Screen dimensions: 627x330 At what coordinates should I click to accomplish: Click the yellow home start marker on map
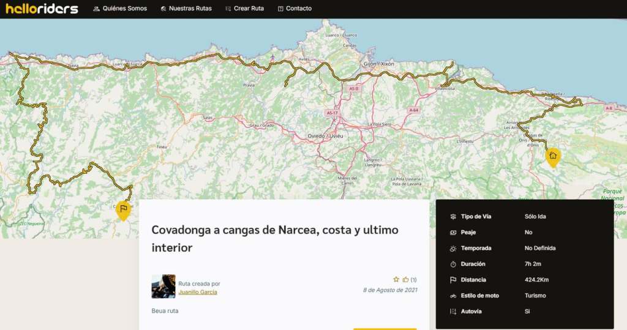click(x=553, y=156)
